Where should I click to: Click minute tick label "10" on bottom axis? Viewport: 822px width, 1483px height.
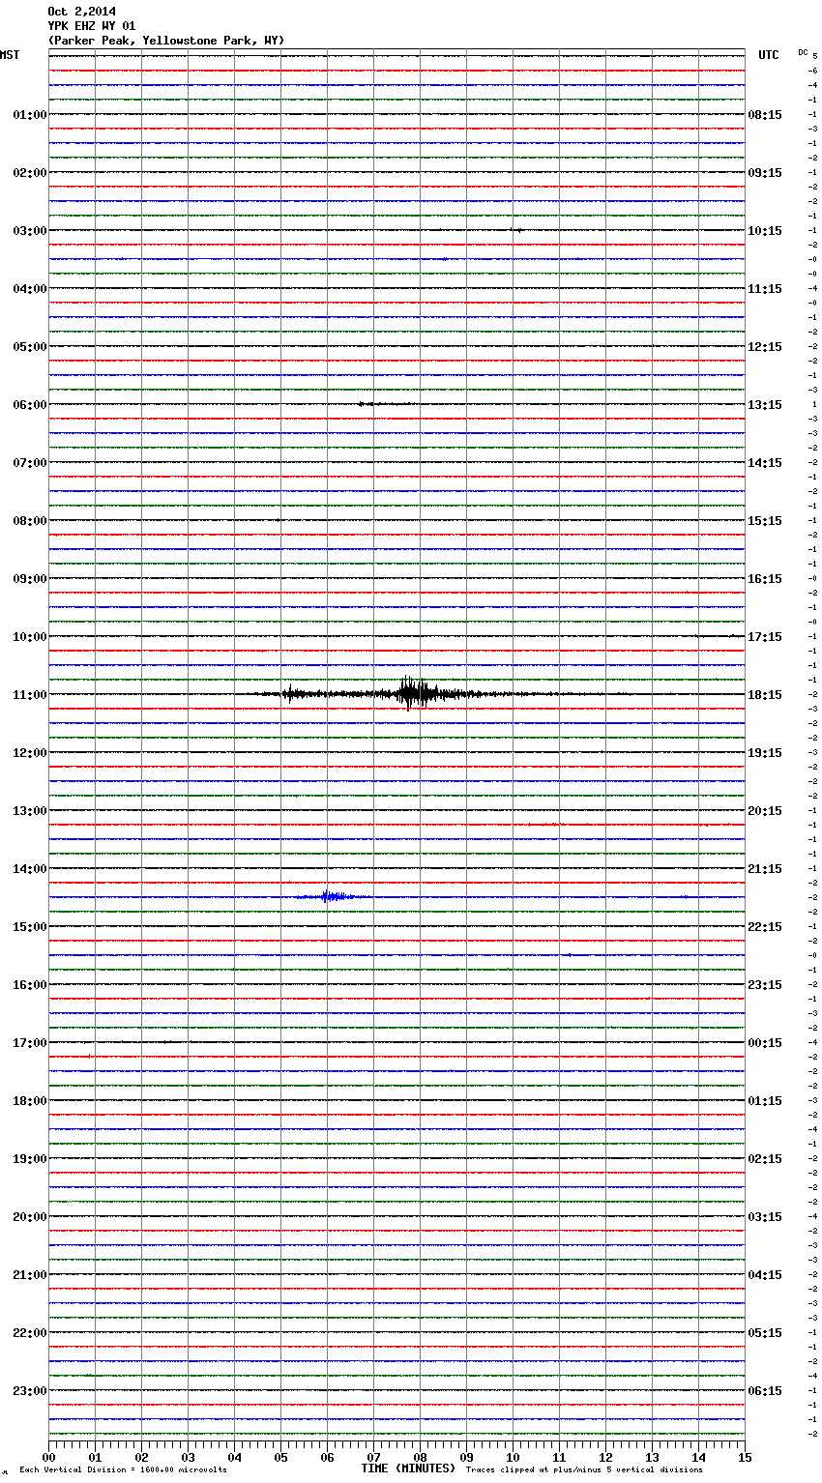point(513,1458)
